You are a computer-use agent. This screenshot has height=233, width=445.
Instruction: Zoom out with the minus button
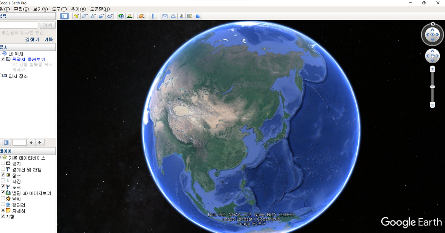(x=432, y=105)
